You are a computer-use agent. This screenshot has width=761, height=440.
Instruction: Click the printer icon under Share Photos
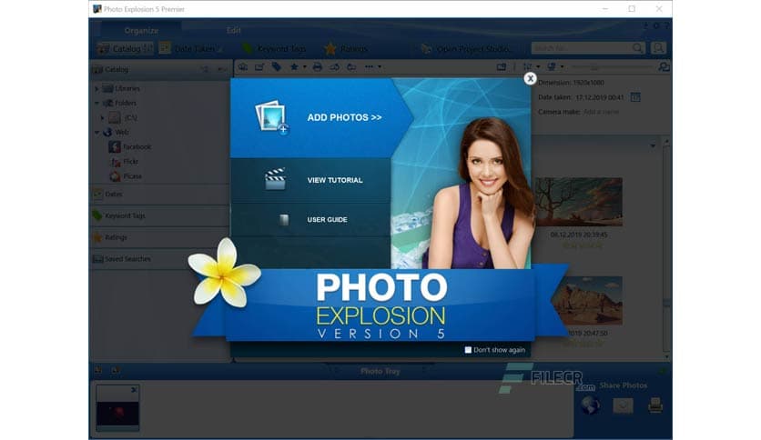[x=655, y=405]
